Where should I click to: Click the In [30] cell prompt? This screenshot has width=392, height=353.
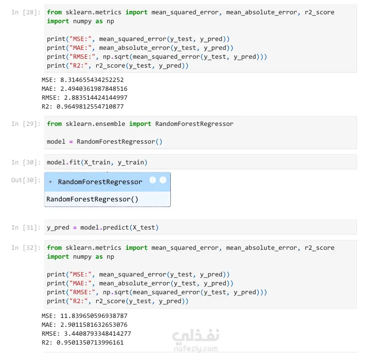pos(26,162)
